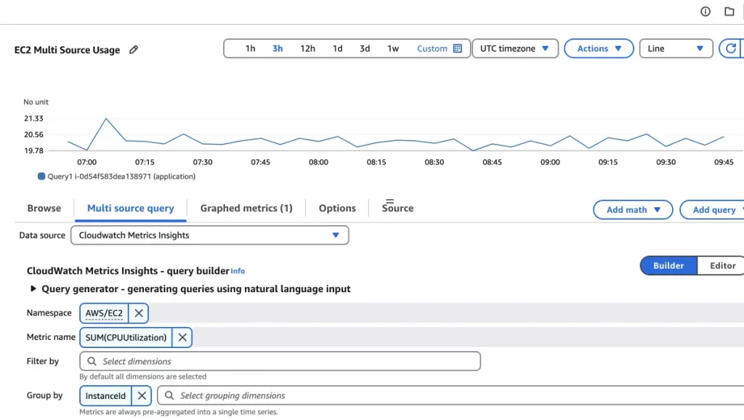Remove the InstanceId group-by tag
744x420 pixels.
click(142, 396)
